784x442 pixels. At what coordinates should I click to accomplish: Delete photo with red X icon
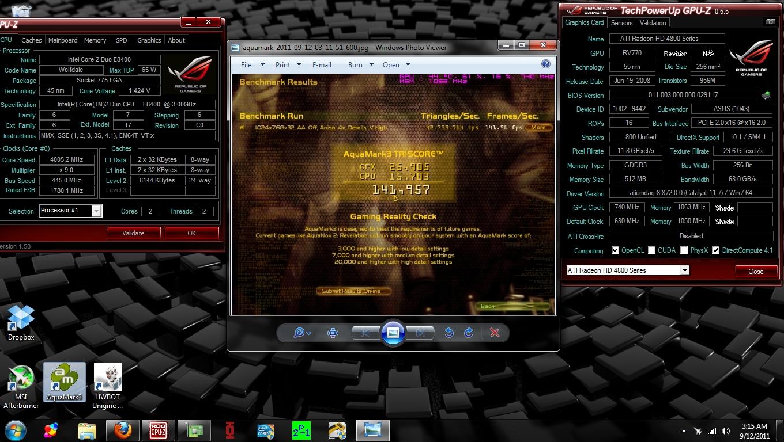click(494, 333)
